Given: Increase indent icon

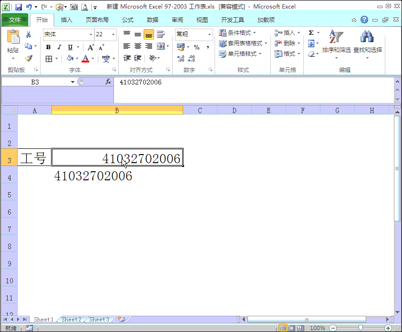Looking at the screenshot, I should [x=138, y=58].
